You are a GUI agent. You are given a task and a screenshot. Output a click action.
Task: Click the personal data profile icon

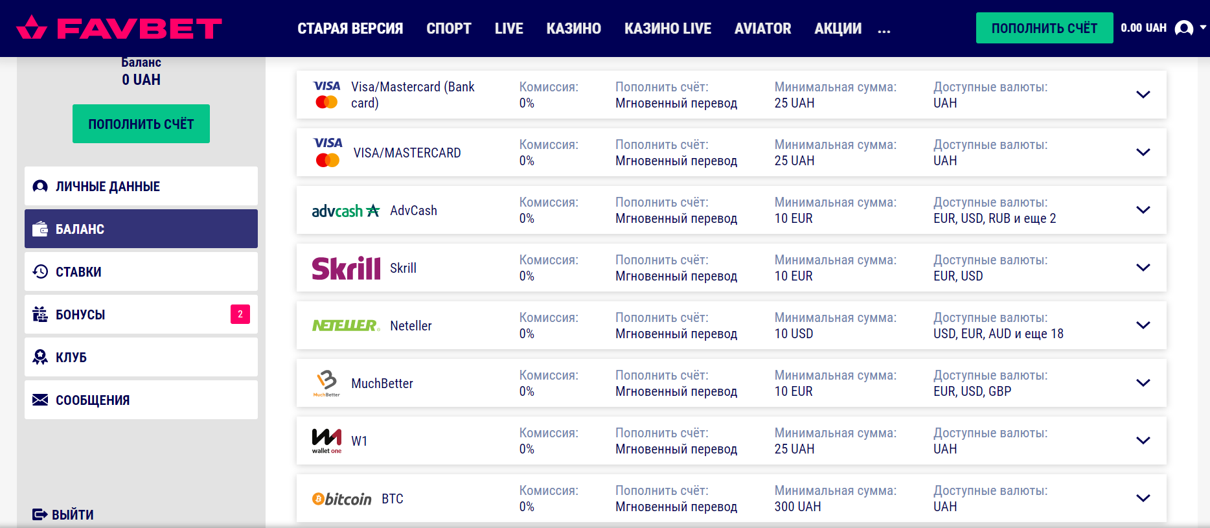pyautogui.click(x=40, y=187)
